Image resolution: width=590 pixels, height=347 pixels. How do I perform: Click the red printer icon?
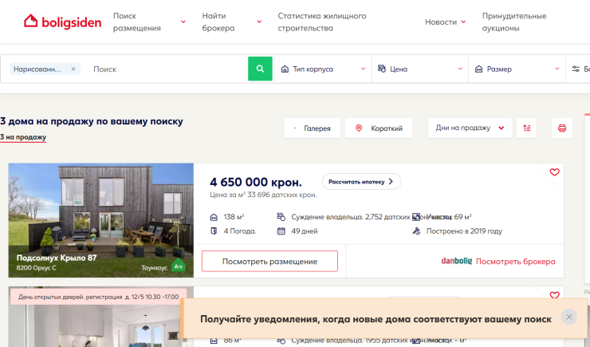click(561, 128)
